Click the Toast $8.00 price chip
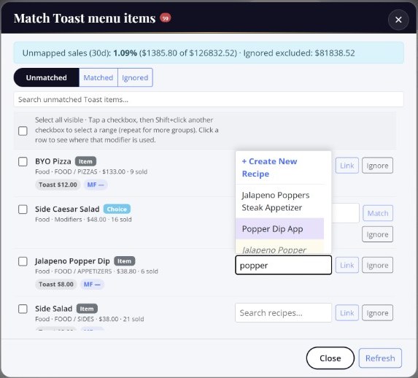The image size is (418, 378). click(56, 285)
